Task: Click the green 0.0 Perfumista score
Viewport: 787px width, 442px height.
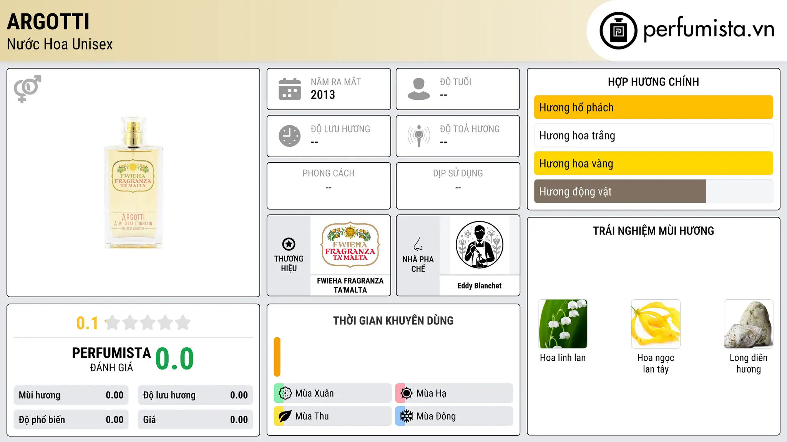Action: pyautogui.click(x=174, y=359)
